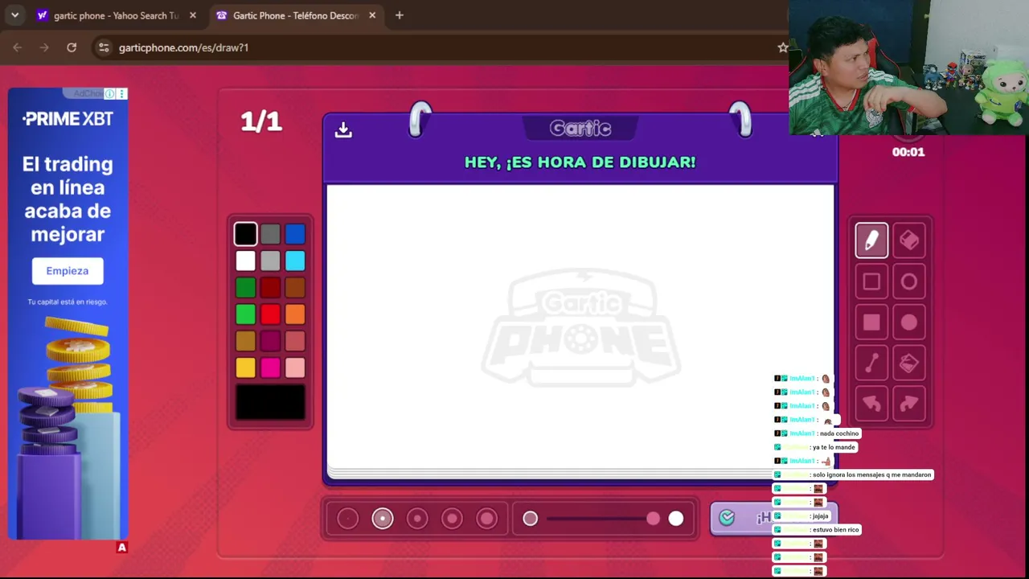Pick the filled circle shape tool
The width and height of the screenshot is (1029, 579).
coord(909,322)
